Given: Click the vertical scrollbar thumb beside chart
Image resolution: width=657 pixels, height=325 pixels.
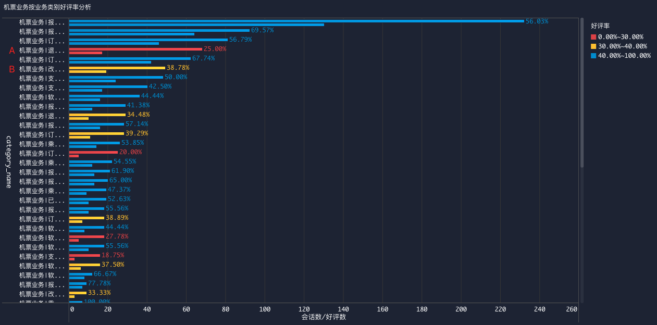Looking at the screenshot, I should (582, 92).
